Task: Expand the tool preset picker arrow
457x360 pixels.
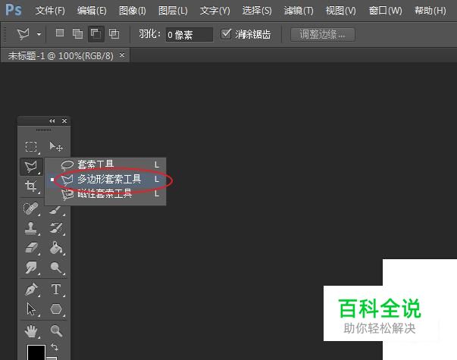Action: click(x=39, y=34)
